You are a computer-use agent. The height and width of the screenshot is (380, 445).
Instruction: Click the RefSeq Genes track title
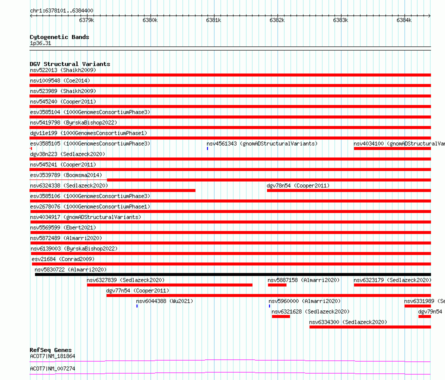[x=50, y=350]
